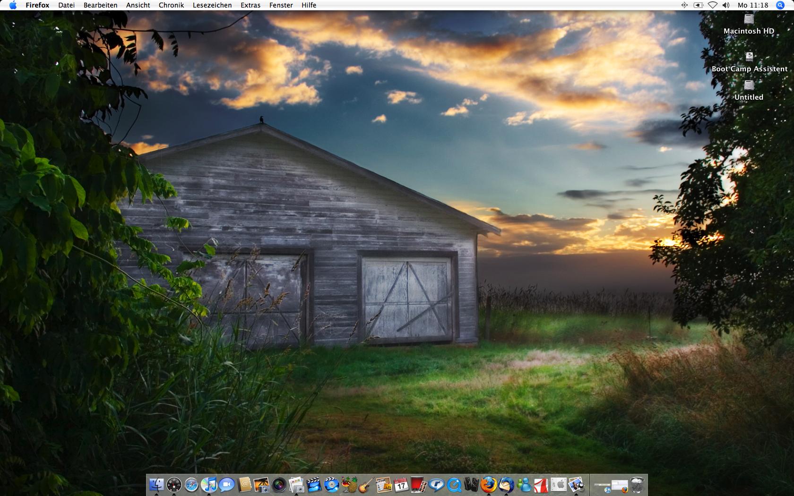This screenshot has height=496, width=794.
Task: Open the Bearbeiten menu
Action: [x=100, y=5]
